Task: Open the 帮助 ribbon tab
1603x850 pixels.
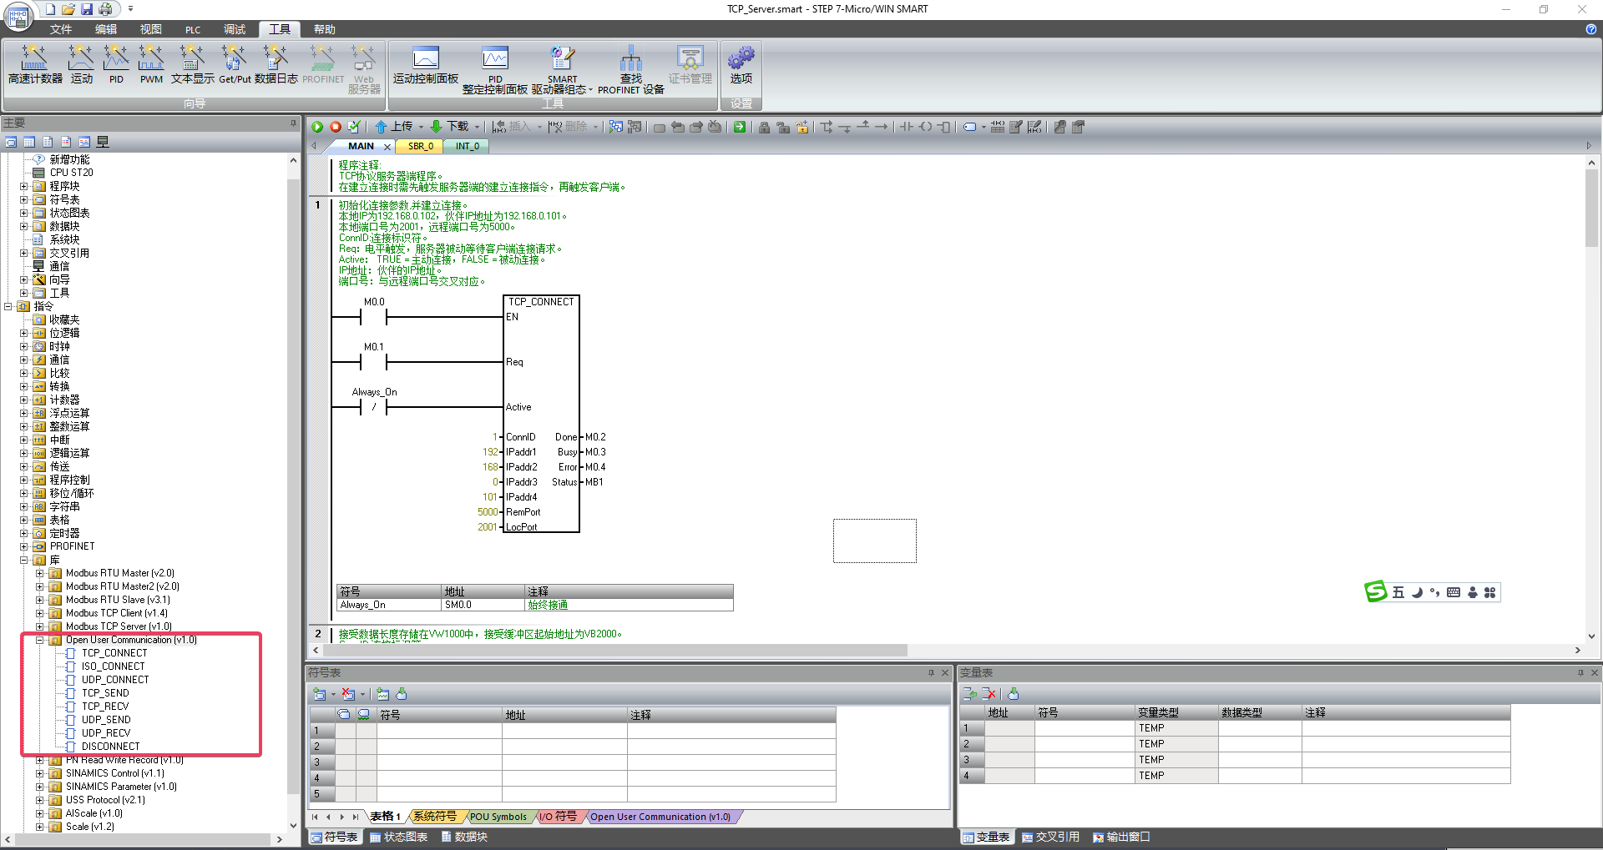Action: click(325, 29)
